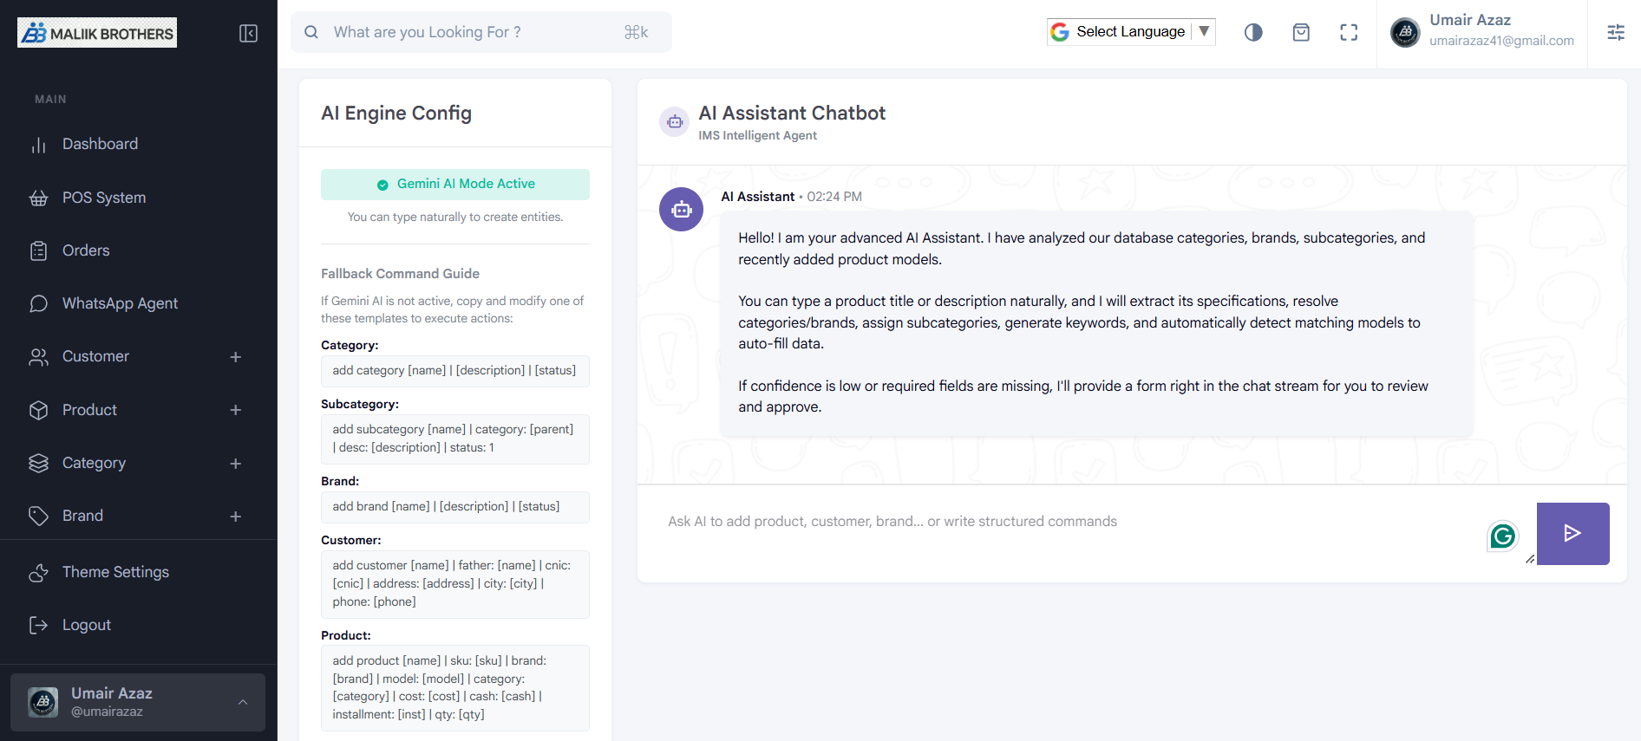This screenshot has height=741, width=1641.
Task: Focus the 'What are you Looking For' search field
Action: (481, 32)
